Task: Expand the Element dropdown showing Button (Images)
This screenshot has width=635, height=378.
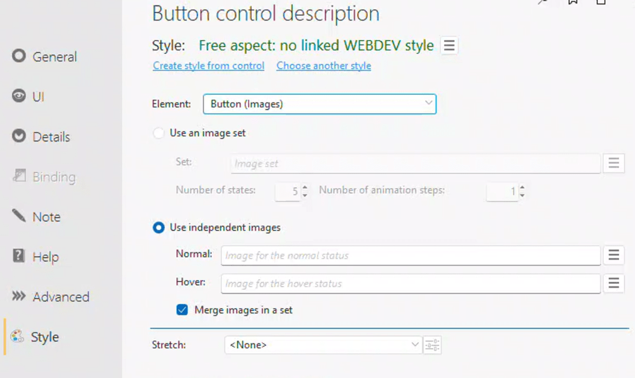Action: pyautogui.click(x=429, y=103)
